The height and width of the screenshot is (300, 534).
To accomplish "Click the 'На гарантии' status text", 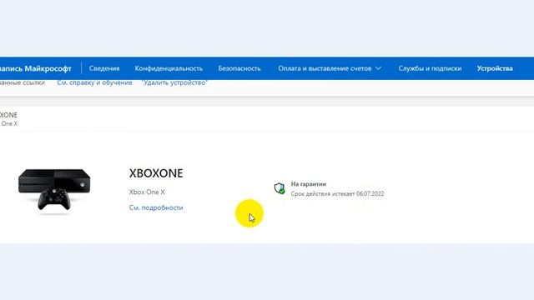I will 309,184.
